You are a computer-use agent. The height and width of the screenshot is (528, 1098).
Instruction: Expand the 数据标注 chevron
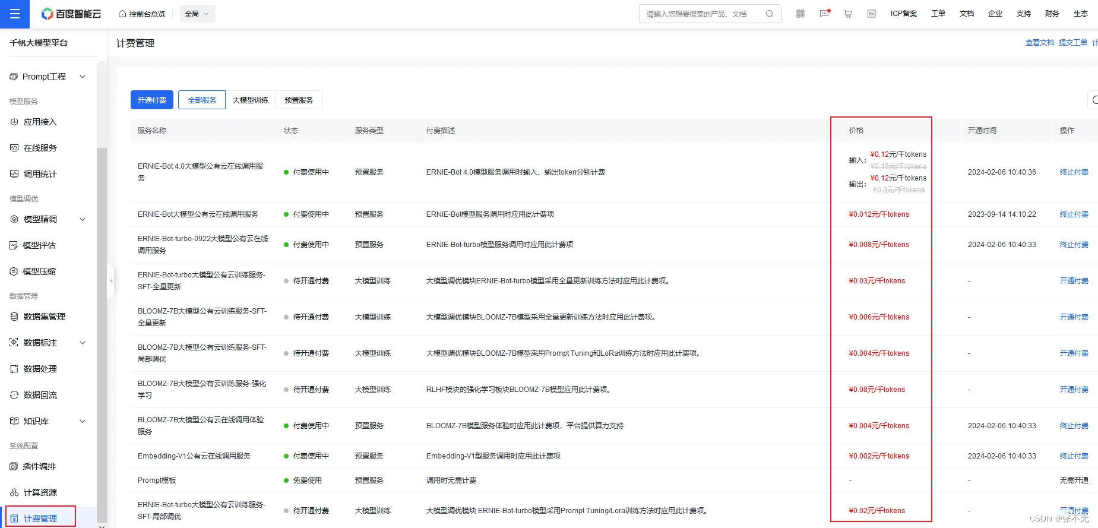pyautogui.click(x=83, y=343)
